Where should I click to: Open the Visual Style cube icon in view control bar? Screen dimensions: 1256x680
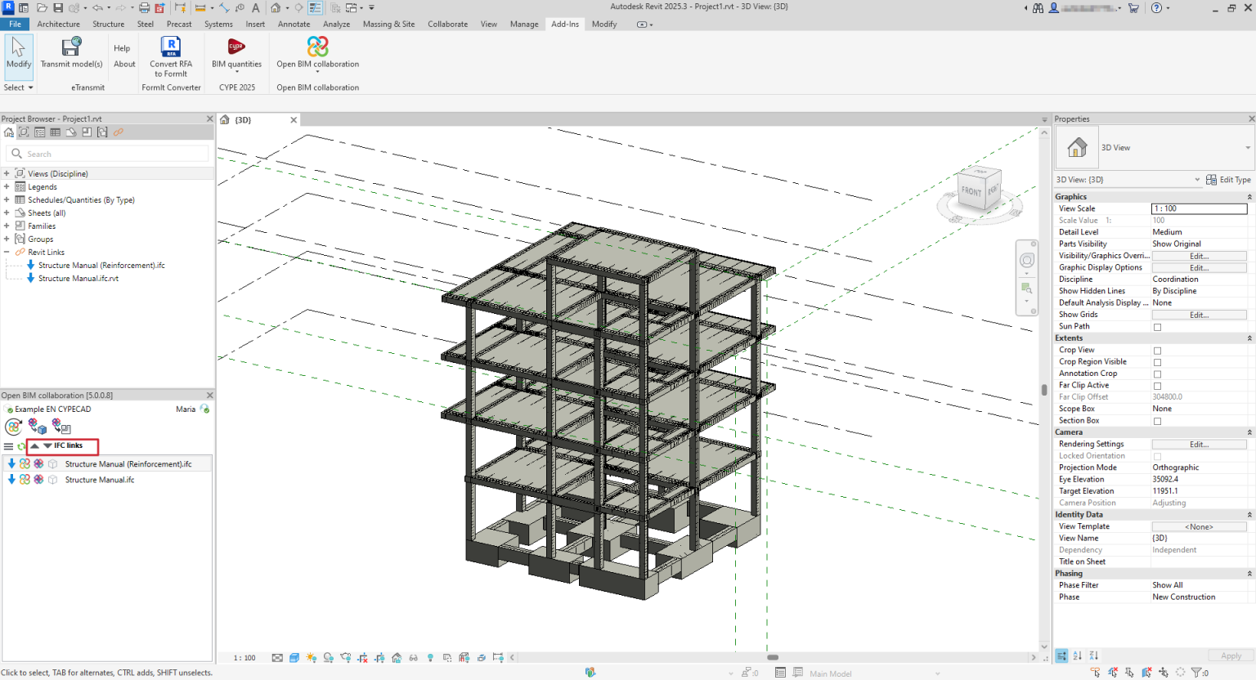click(x=293, y=657)
